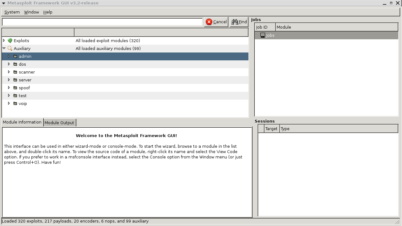
Task: Collapse the Auxiliary tree node
Action: click(4, 48)
